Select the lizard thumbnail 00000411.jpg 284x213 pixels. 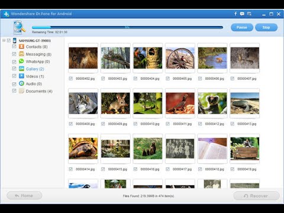click(180, 104)
